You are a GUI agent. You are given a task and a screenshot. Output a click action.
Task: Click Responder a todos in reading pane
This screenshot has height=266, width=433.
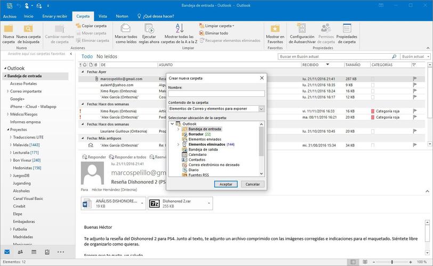point(128,157)
